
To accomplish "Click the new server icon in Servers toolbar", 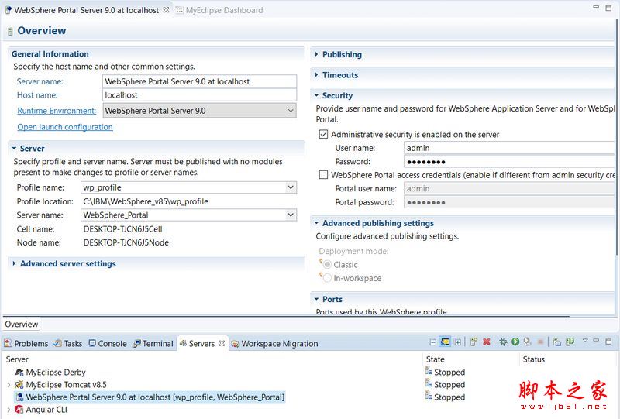I will coord(474,342).
